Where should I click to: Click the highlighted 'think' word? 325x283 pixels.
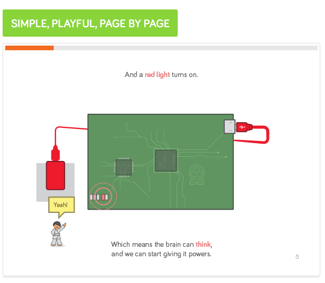203,244
